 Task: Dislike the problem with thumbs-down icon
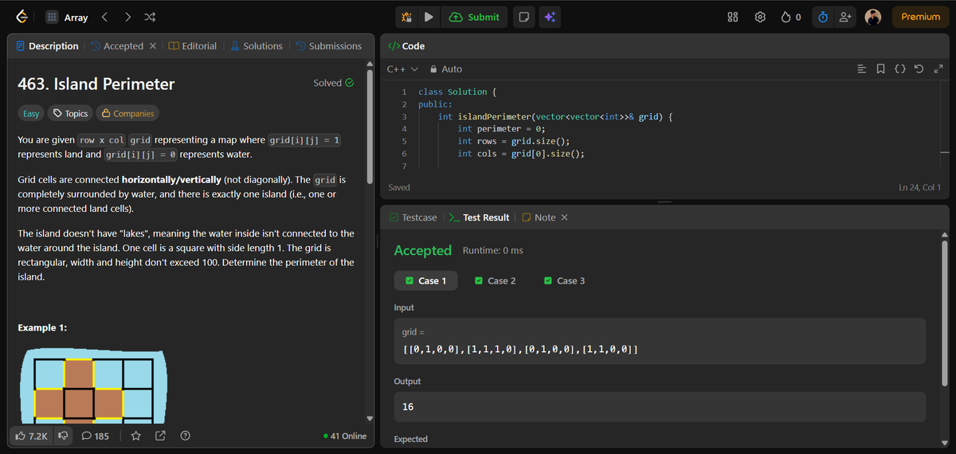coord(64,436)
